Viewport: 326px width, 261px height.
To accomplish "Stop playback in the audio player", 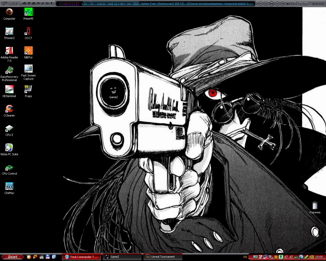I will (266, 4).
